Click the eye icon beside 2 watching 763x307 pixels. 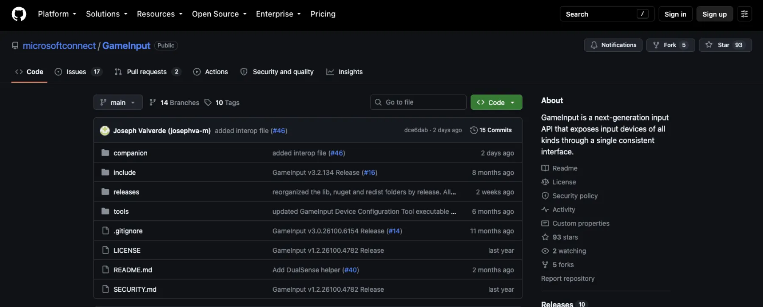(545, 251)
